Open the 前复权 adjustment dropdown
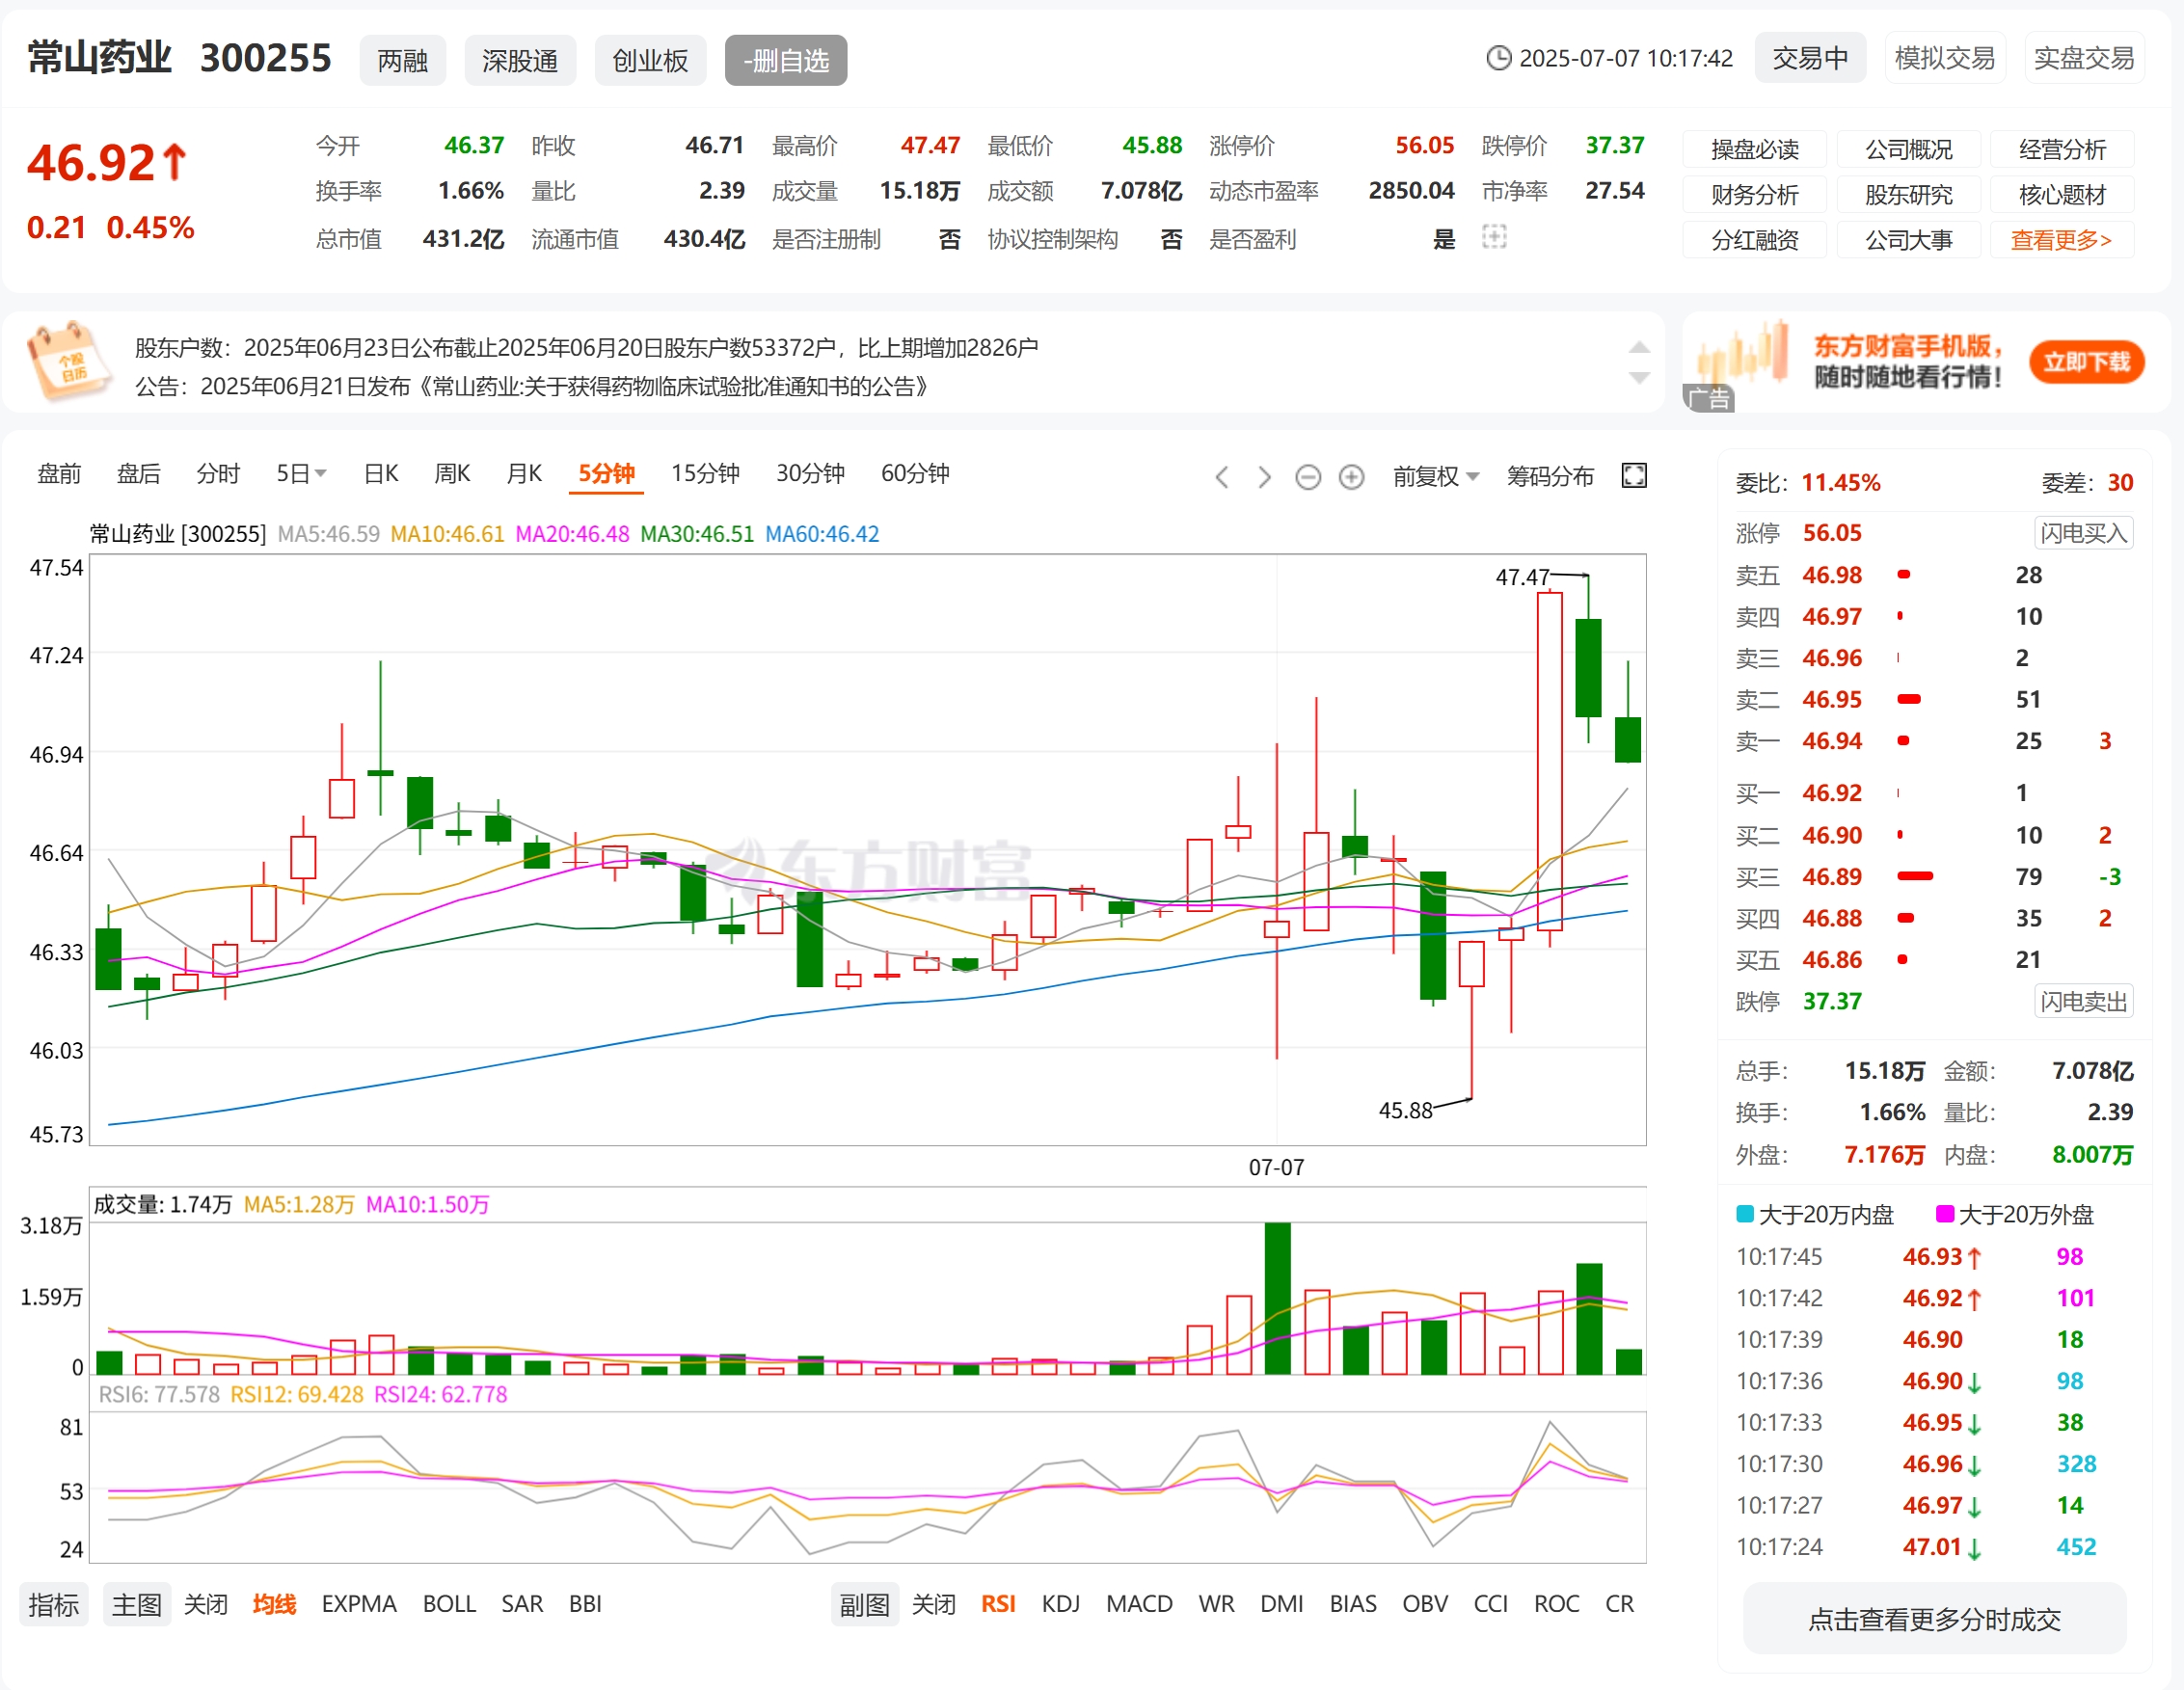Screen dimensions: 2184x1690 pos(1435,476)
